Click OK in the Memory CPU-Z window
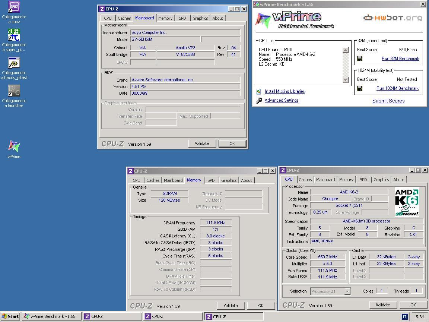Screen dimensions: 429x322 click(x=261, y=306)
